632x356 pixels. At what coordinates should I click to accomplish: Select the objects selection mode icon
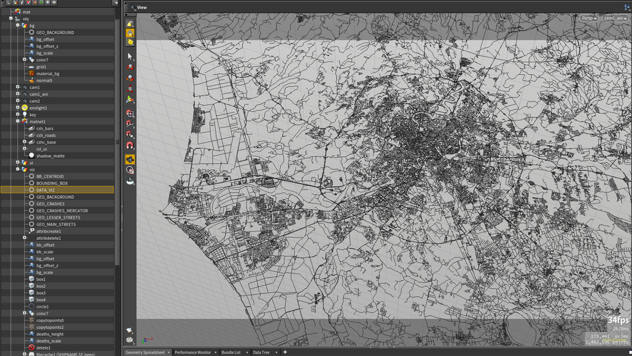[130, 23]
